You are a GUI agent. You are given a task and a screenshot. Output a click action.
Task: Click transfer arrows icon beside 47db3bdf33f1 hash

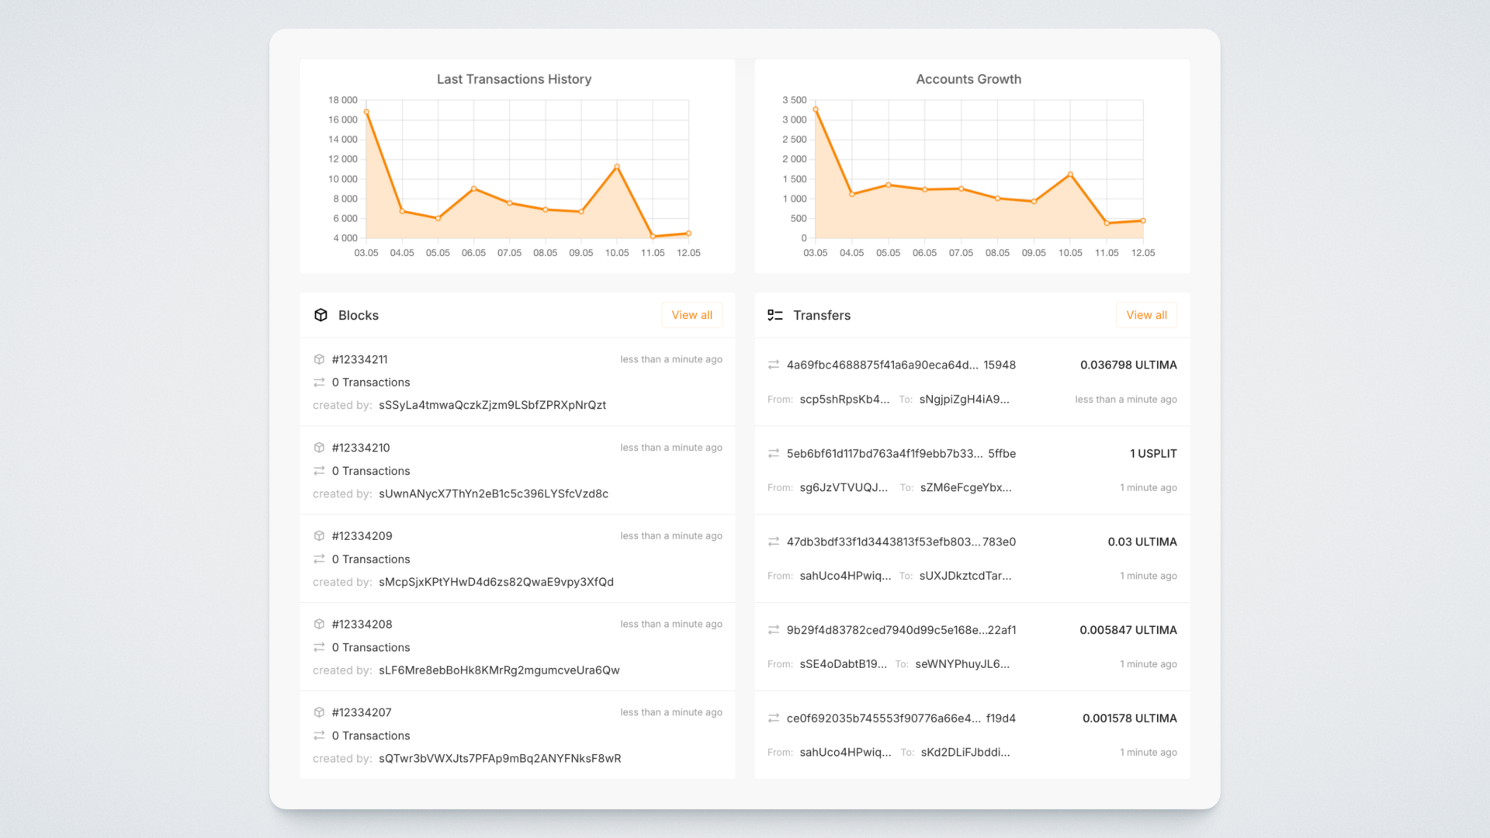pyautogui.click(x=774, y=542)
